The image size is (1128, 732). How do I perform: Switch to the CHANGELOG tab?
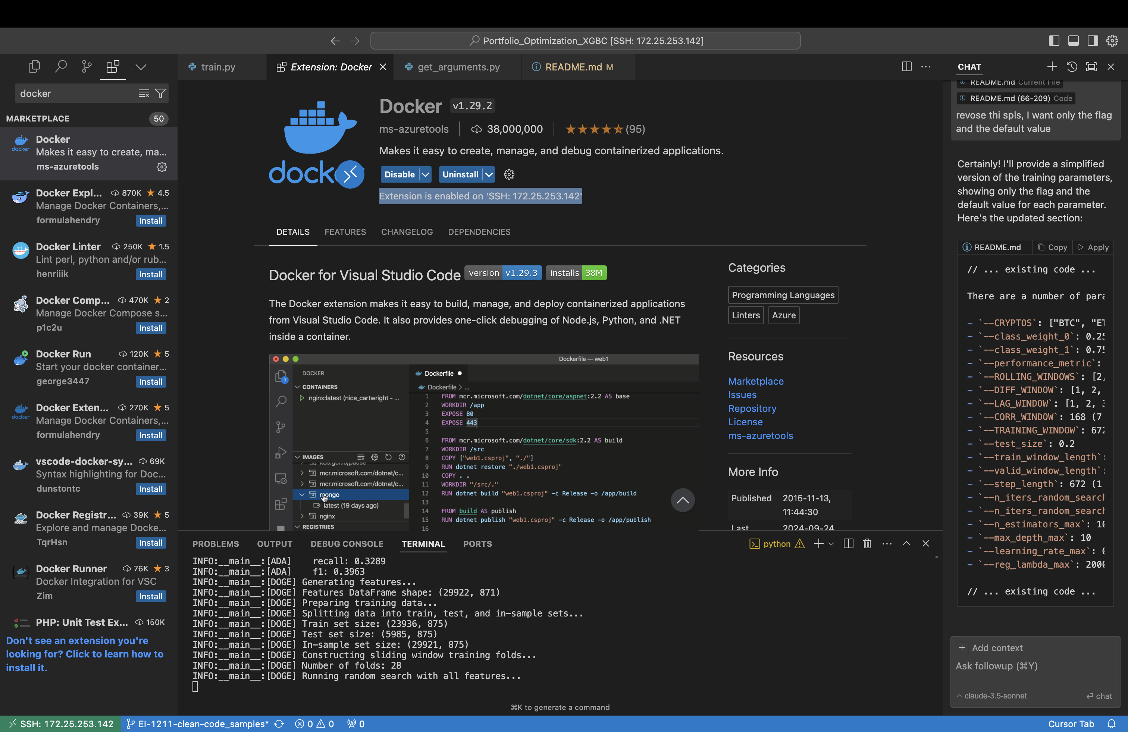[407, 232]
